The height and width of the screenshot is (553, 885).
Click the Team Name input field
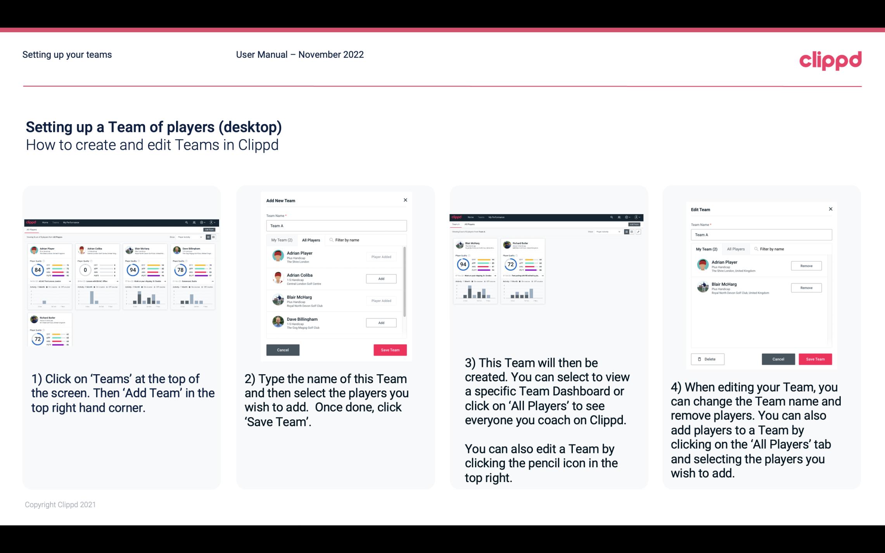click(x=336, y=226)
